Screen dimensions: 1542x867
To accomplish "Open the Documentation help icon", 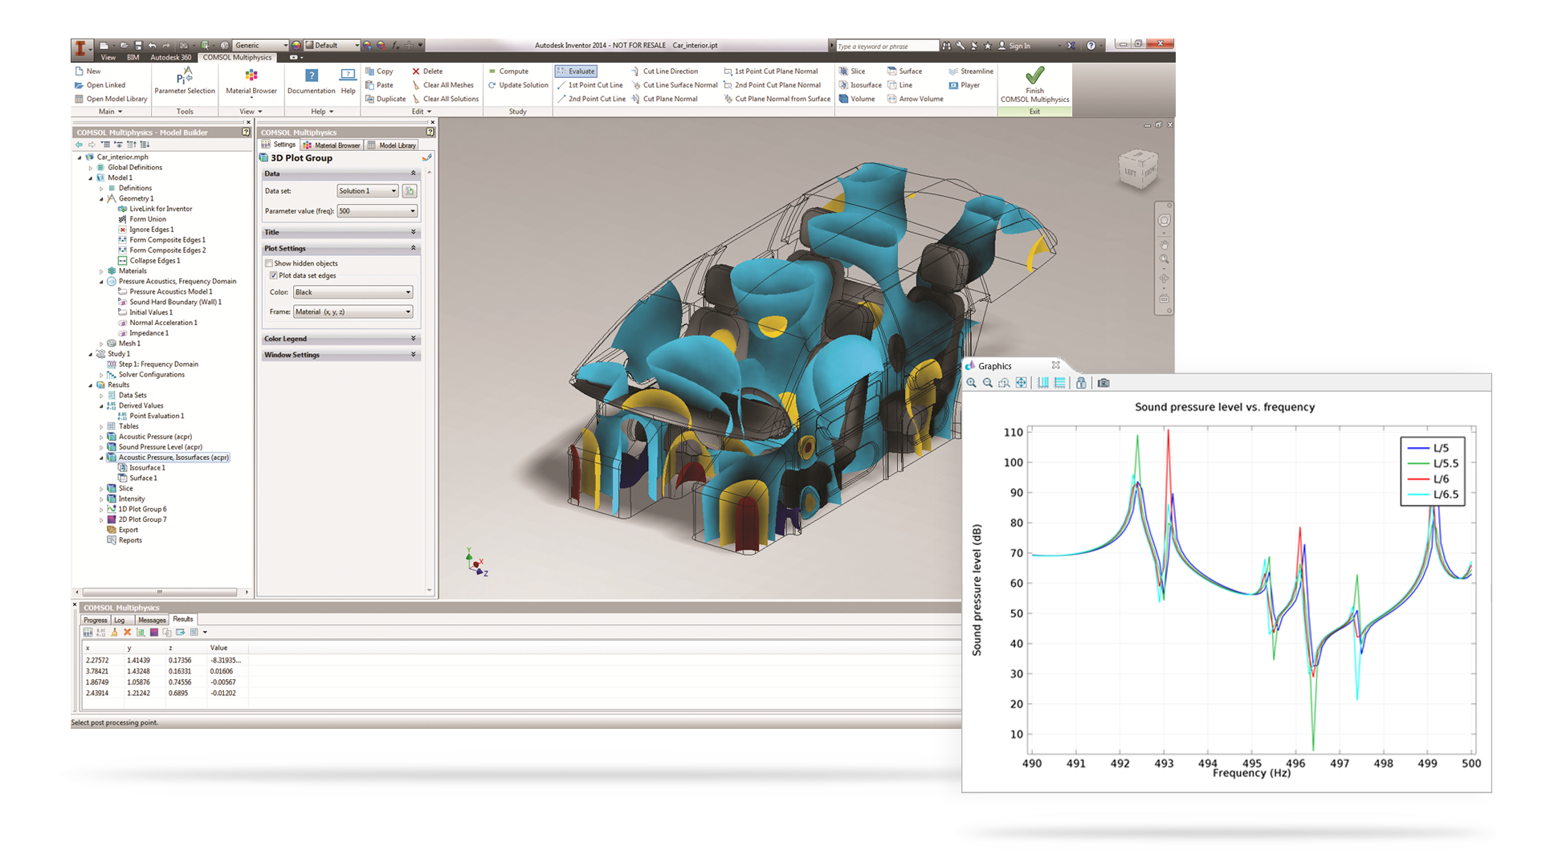I will pyautogui.click(x=312, y=75).
